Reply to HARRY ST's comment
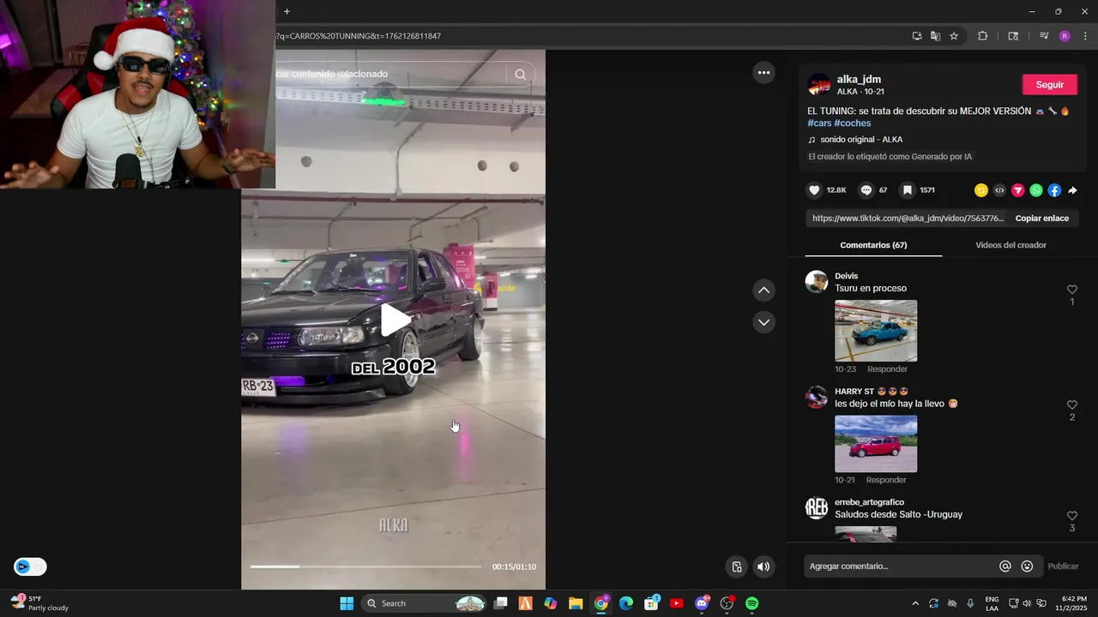The image size is (1098, 617). point(886,480)
